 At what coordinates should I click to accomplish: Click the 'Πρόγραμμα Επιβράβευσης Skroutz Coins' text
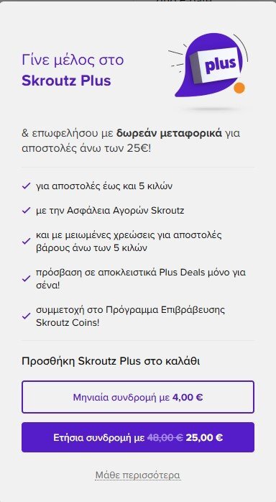pos(131,316)
